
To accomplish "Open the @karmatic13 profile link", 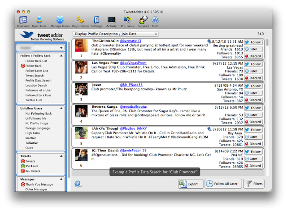I will [130, 41].
